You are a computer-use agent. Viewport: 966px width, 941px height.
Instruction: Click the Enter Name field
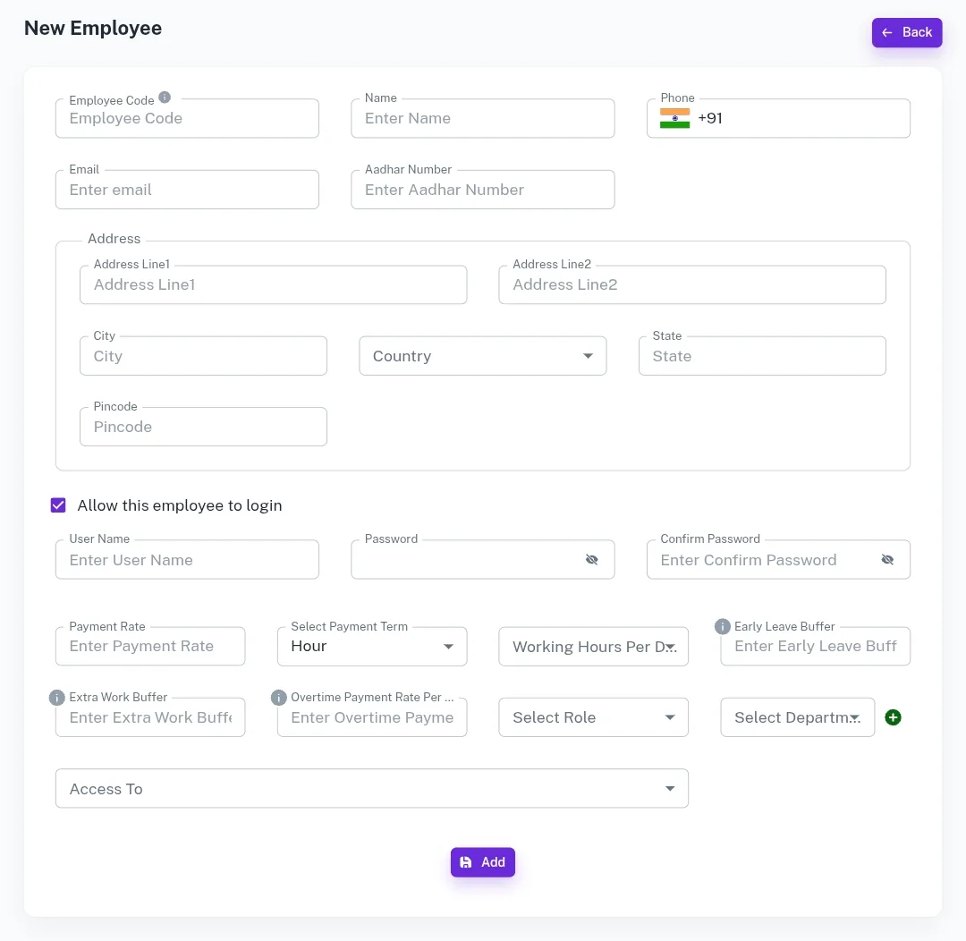coord(482,118)
